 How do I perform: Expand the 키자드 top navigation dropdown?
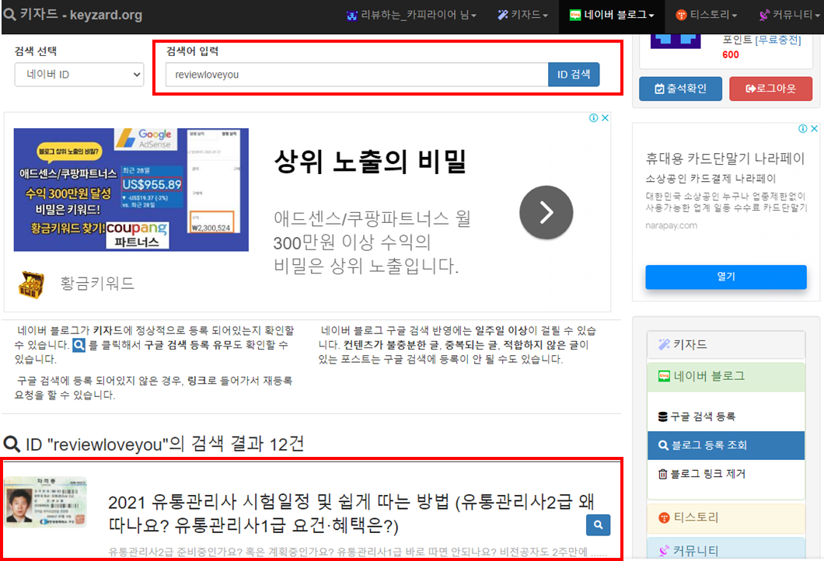point(522,15)
